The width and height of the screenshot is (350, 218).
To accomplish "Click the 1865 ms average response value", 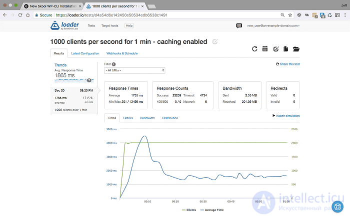I will pyautogui.click(x=64, y=75).
